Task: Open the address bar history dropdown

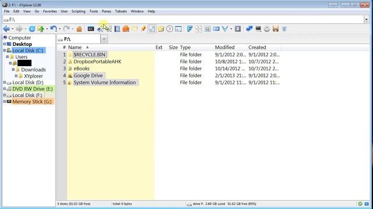Action: 367,19
